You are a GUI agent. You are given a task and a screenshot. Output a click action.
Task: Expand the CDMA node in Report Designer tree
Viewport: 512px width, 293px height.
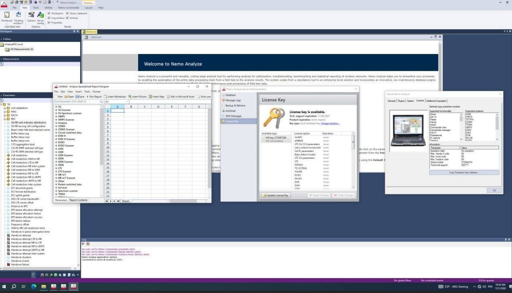point(56,126)
